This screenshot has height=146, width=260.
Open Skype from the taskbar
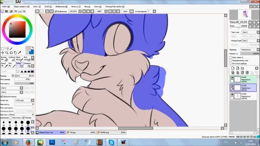111,142
